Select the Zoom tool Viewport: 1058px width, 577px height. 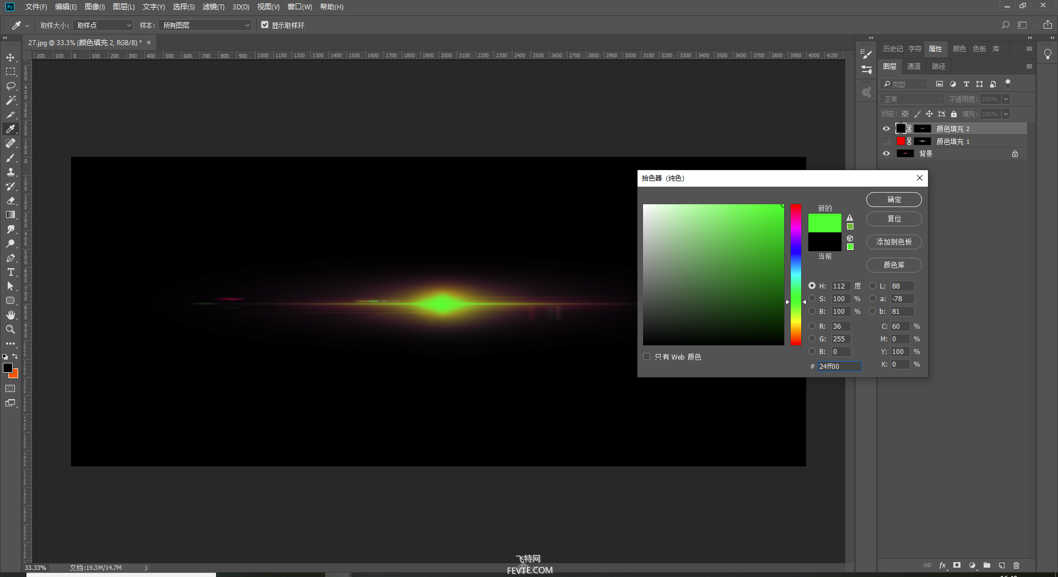click(x=10, y=329)
